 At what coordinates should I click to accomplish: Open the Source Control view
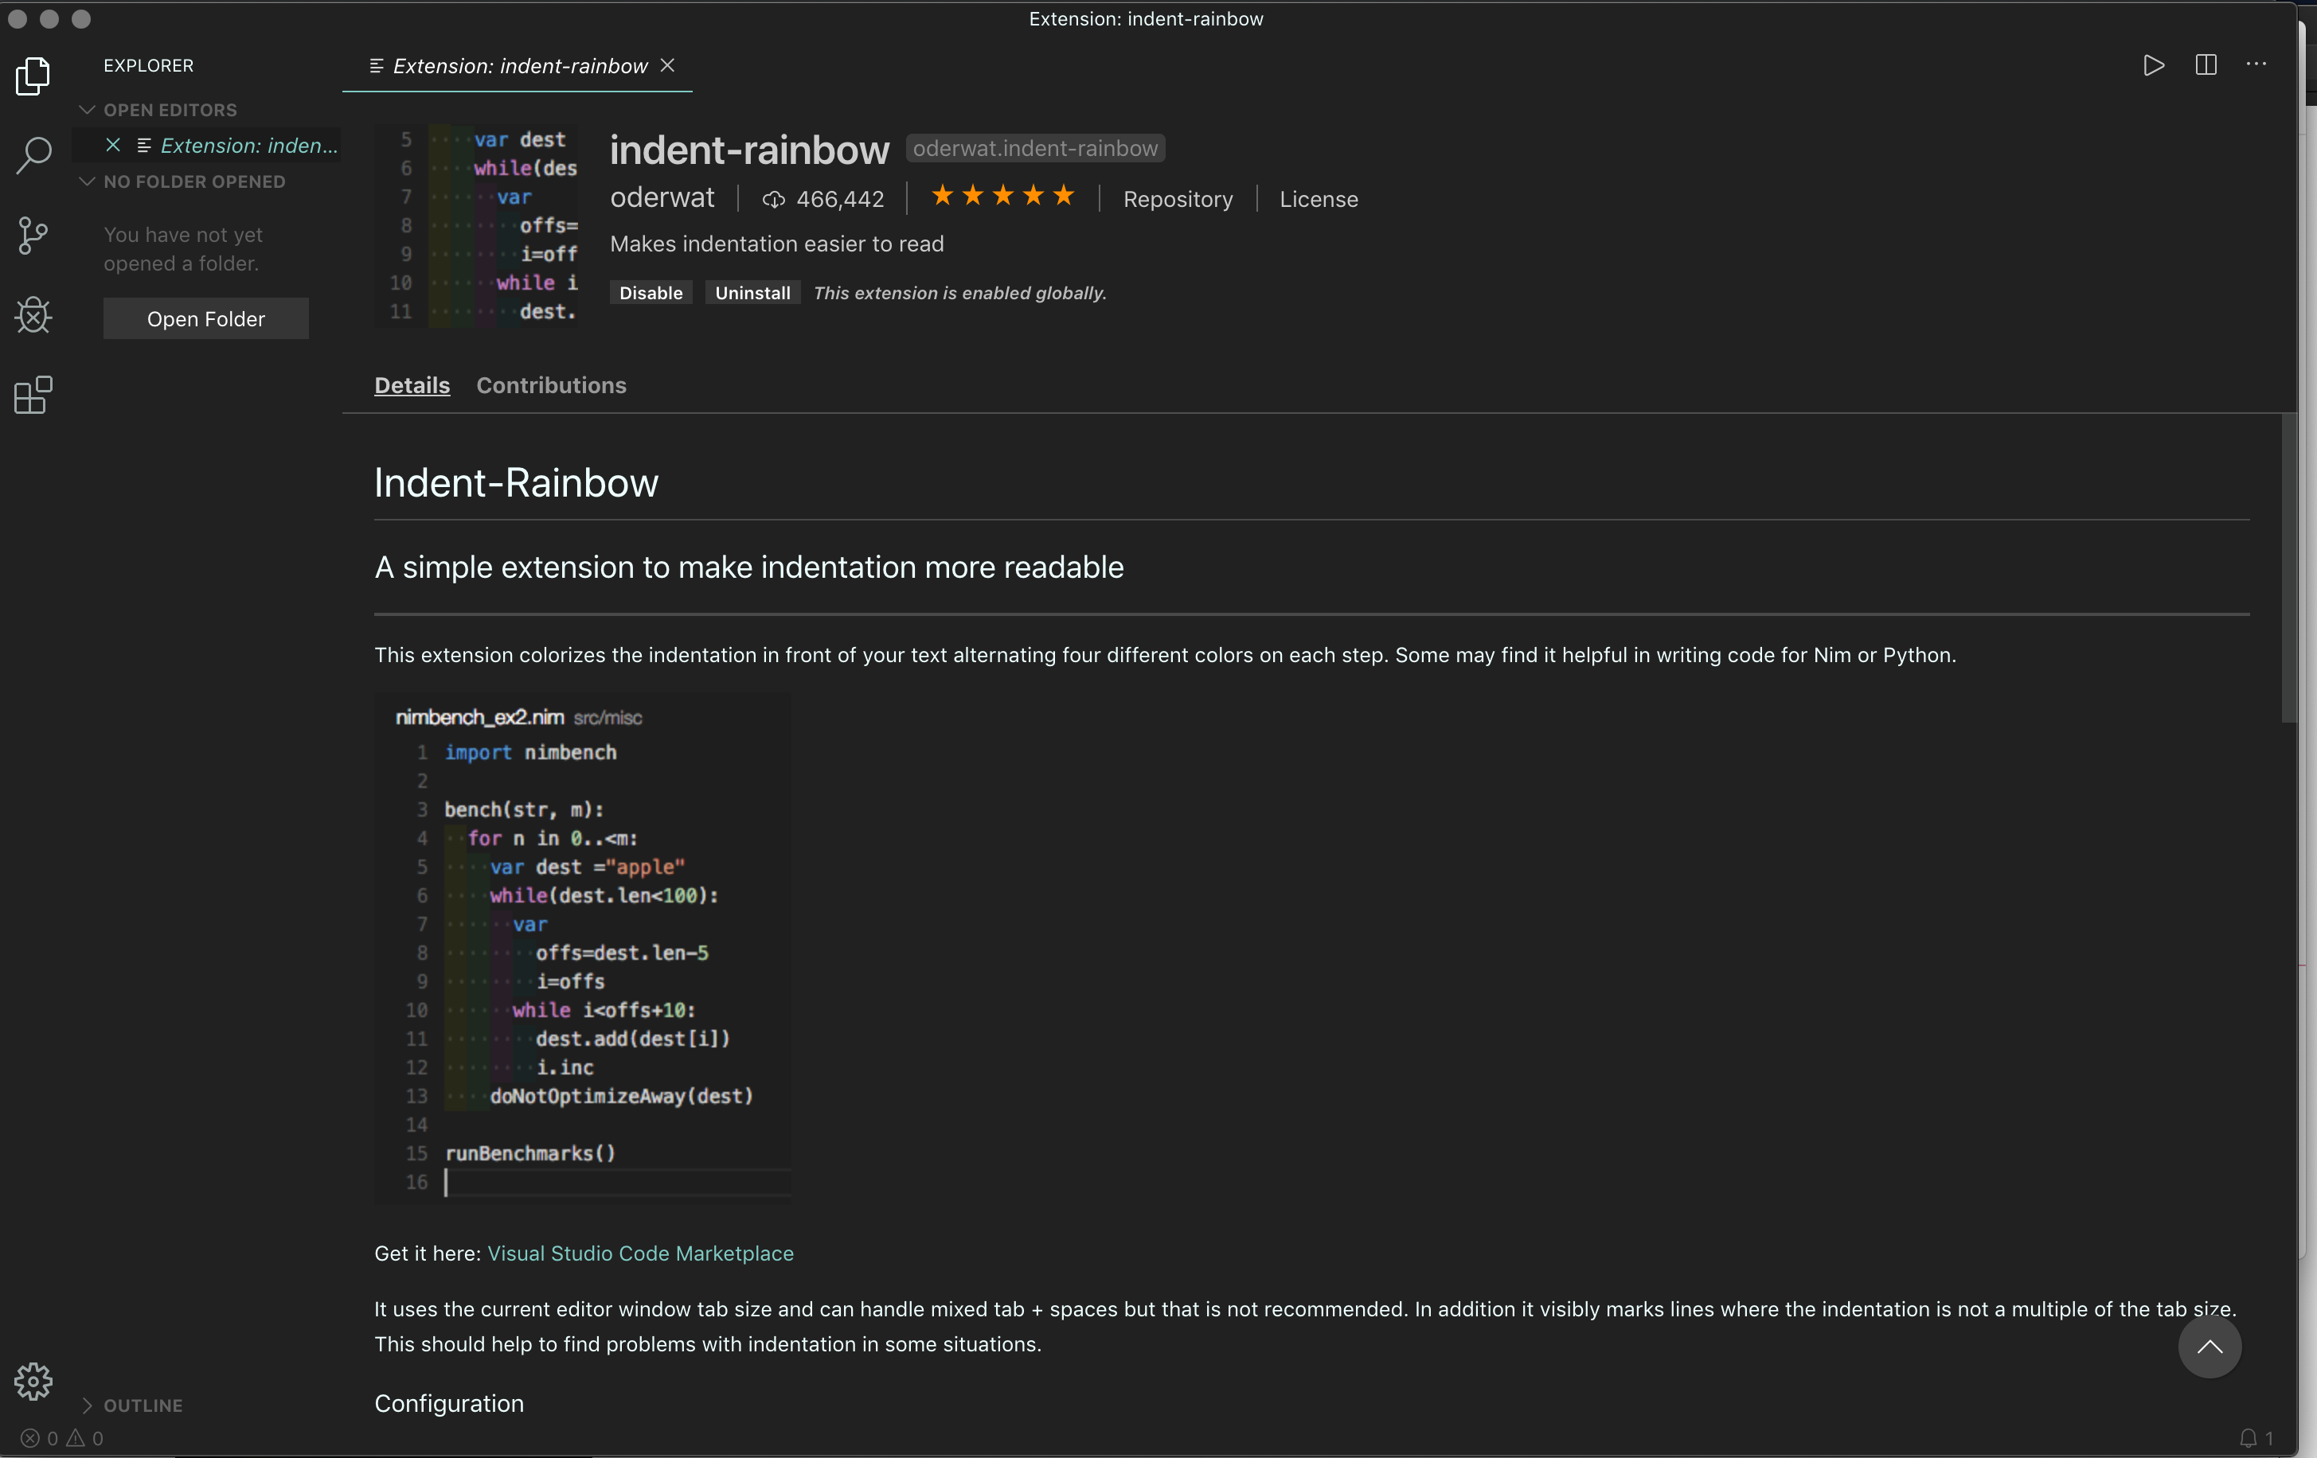(x=33, y=235)
